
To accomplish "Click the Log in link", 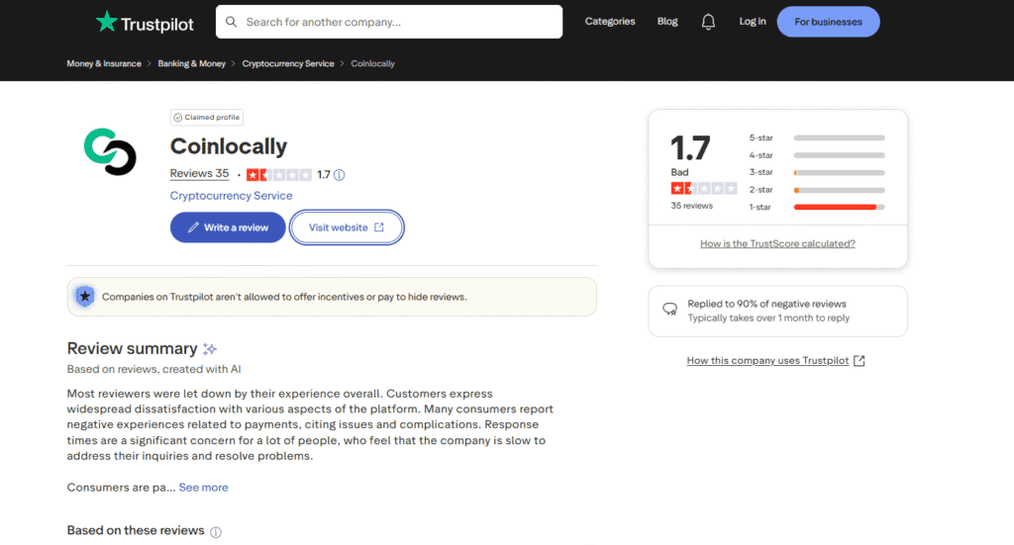I will point(753,22).
